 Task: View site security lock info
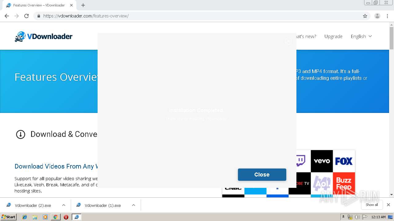[38, 16]
